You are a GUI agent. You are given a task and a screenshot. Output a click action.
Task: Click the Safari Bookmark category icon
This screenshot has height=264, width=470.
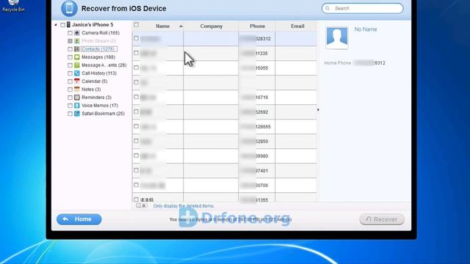click(x=77, y=114)
